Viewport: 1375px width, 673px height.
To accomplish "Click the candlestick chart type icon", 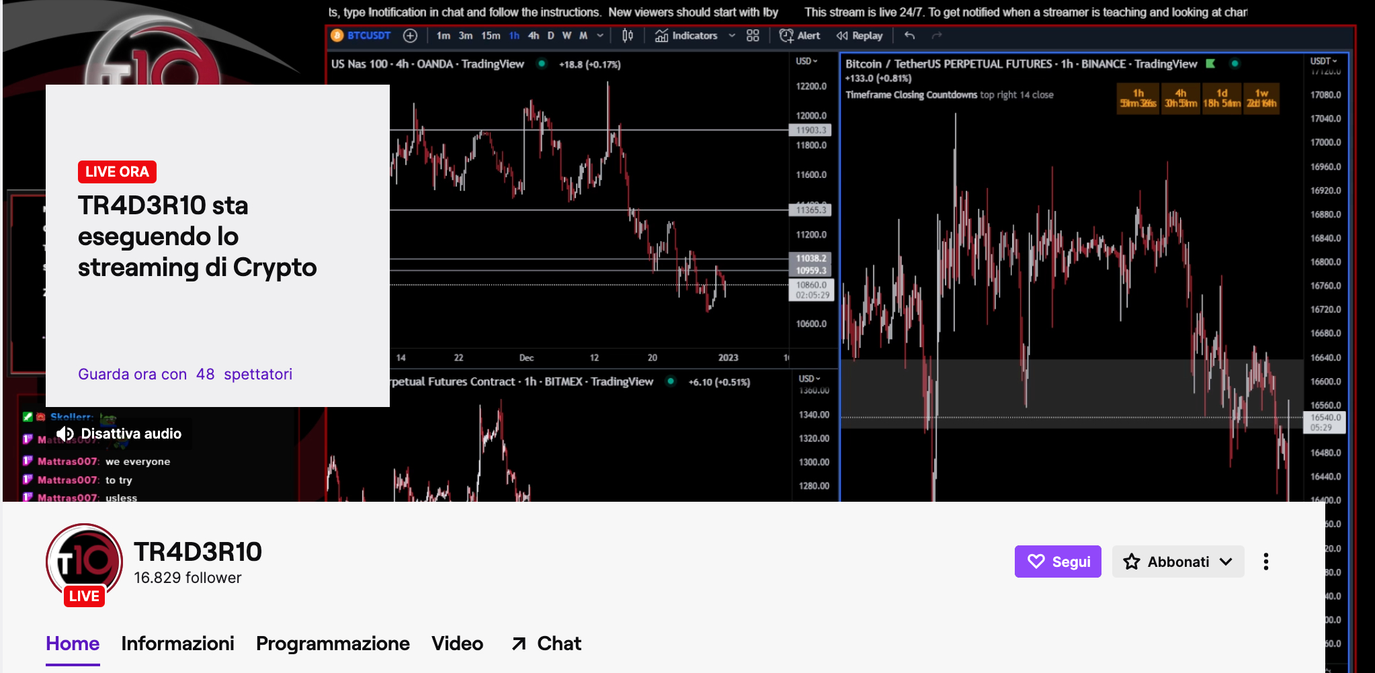I will [628, 36].
